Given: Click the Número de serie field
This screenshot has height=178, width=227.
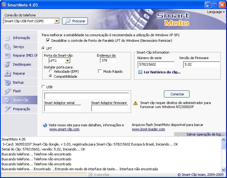Looking at the screenshot, I should point(156,64).
